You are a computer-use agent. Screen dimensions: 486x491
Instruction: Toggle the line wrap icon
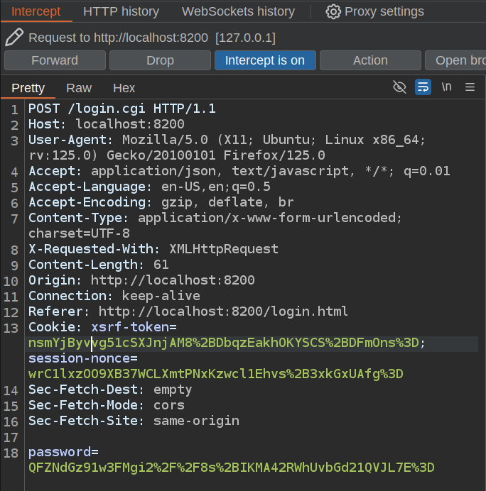[x=423, y=87]
